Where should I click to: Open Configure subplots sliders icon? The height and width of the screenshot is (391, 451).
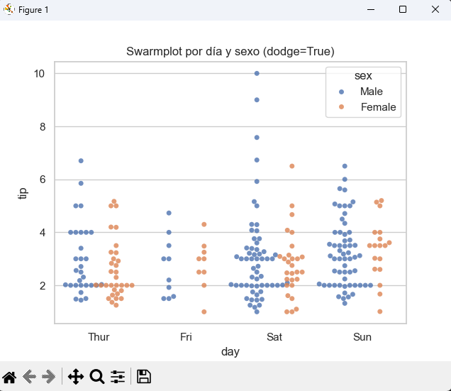[118, 377]
